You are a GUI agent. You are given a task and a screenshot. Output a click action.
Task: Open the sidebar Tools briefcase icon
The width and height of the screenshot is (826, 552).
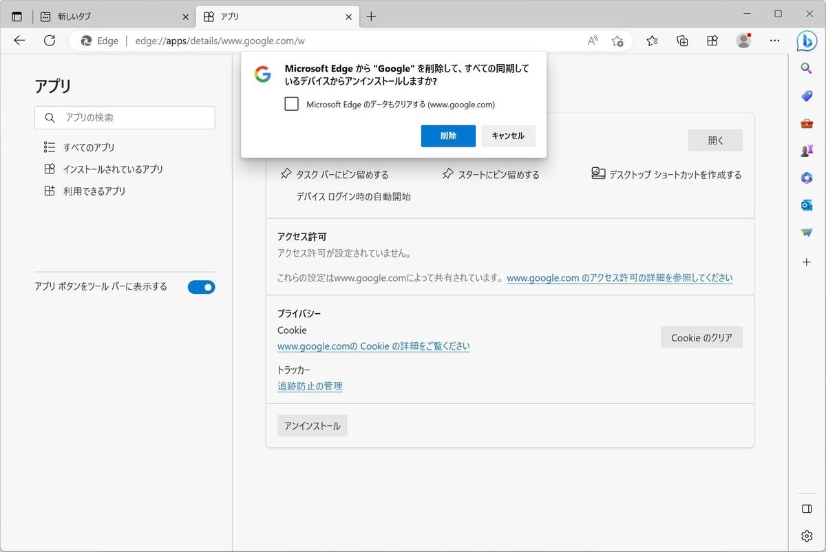807,124
